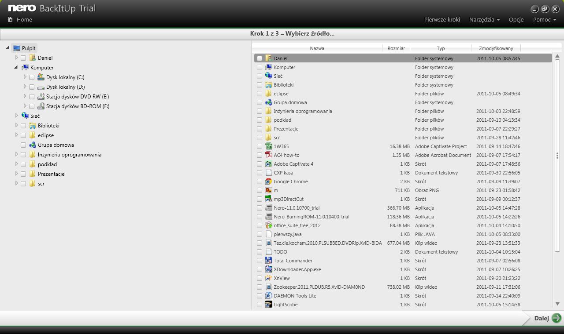
Task: Select the Biblioteki row in the file list
Action: point(403,85)
